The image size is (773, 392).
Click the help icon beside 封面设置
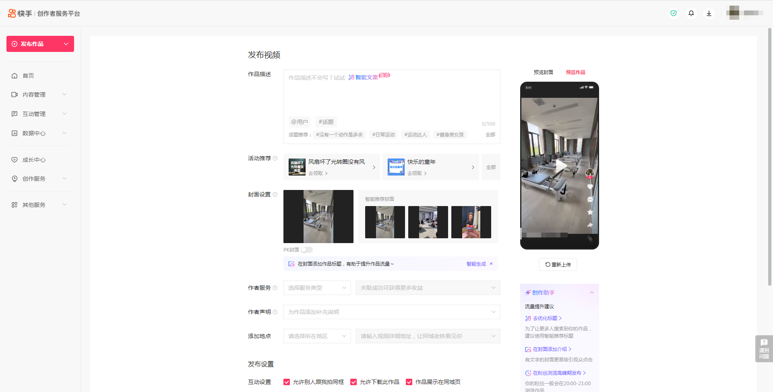pos(275,194)
